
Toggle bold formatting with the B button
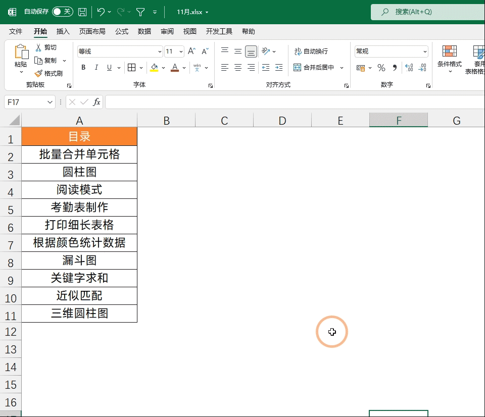83,68
